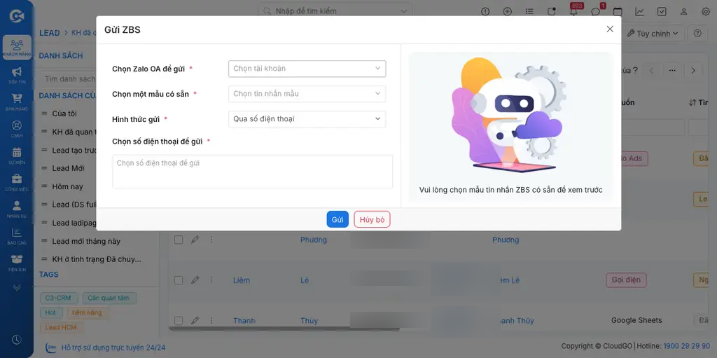This screenshot has width=717, height=358.
Task: Open the line chart icon in header
Action: click(640, 11)
